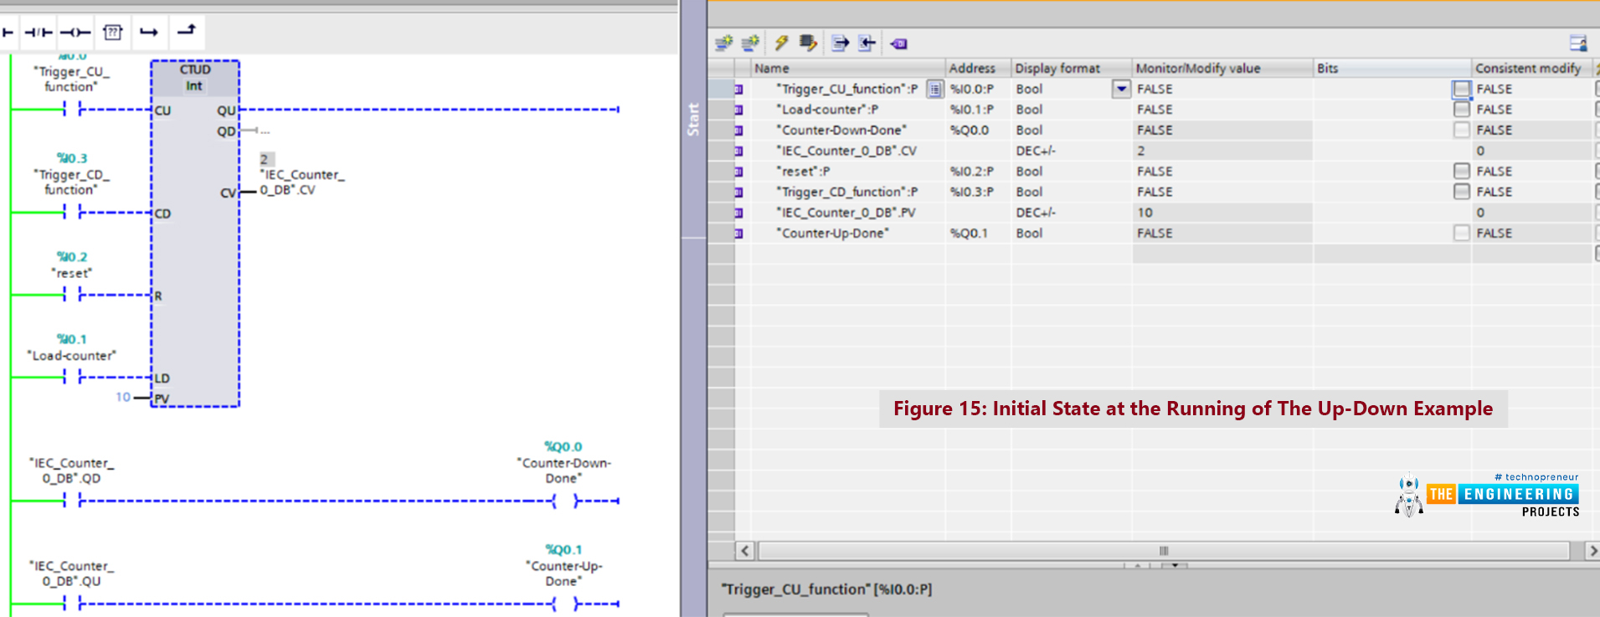The width and height of the screenshot is (1600, 617).
Task: Click monitor value 10 in PV watch row
Action: click(x=1222, y=213)
